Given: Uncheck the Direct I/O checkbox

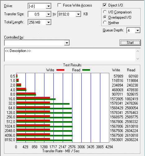Looking at the screenshot, I should 105,5.
